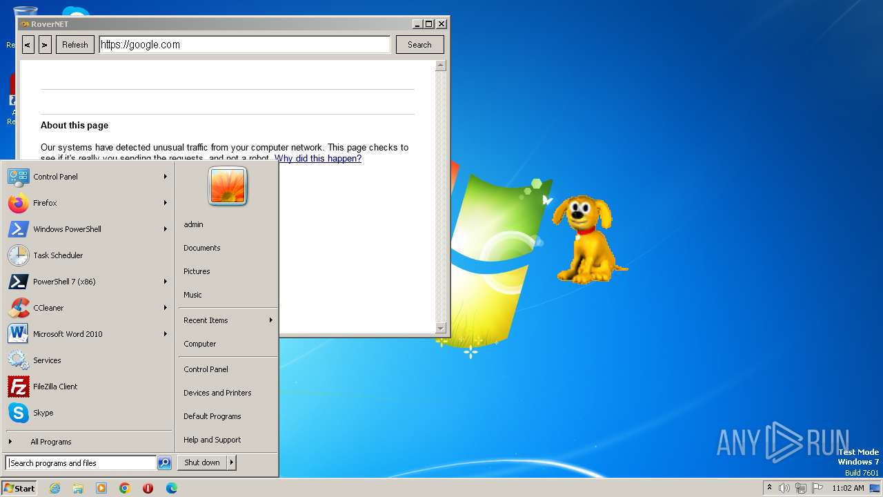Open Control Panel icon in pinned programs
This screenshot has width=883, height=497.
tap(19, 177)
